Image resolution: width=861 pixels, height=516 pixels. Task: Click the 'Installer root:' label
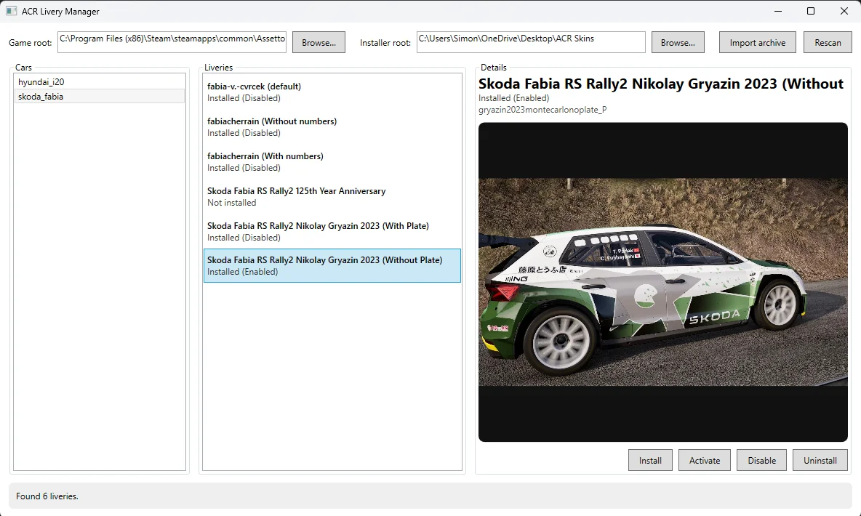pos(385,43)
